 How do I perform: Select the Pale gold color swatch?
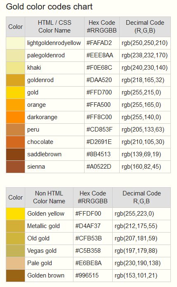point(16,263)
